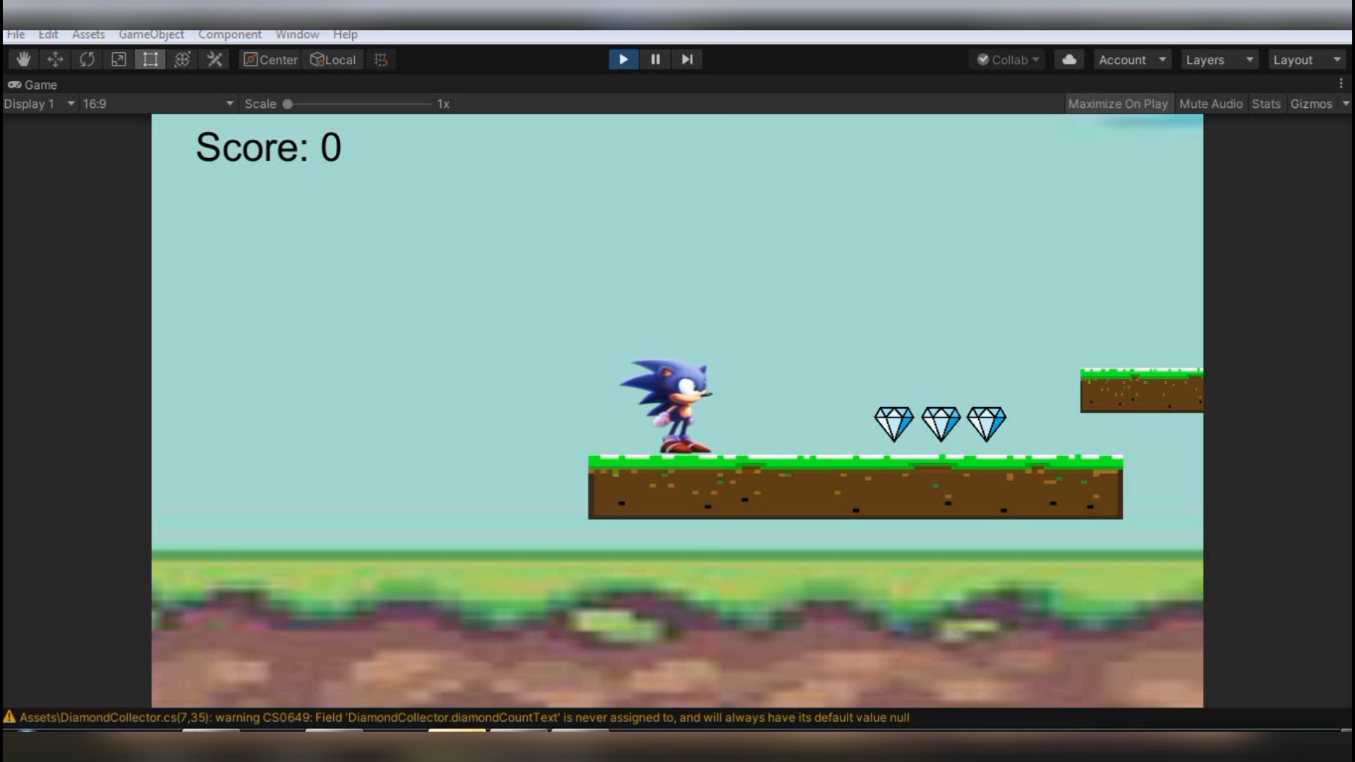Open the Game tab options menu
This screenshot has height=762, width=1355.
(1341, 84)
